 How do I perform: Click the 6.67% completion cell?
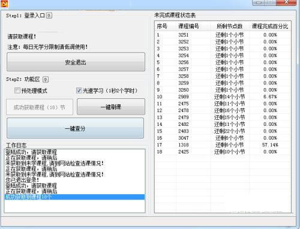tap(270, 97)
